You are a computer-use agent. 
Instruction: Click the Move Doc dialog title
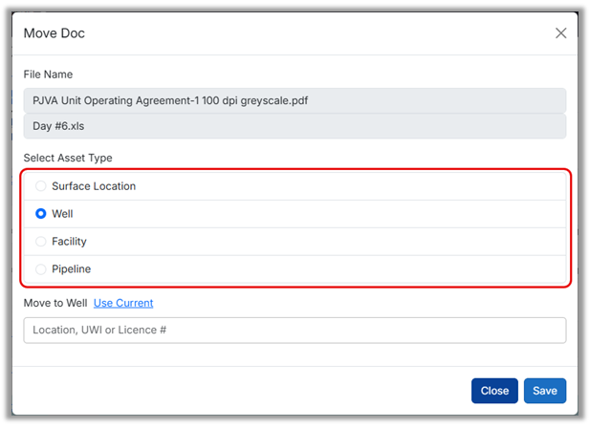point(55,33)
